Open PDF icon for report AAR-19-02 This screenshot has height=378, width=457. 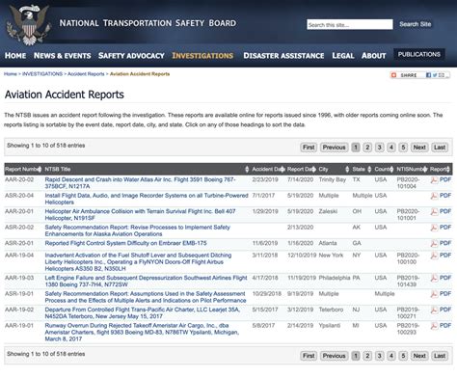[x=434, y=310]
